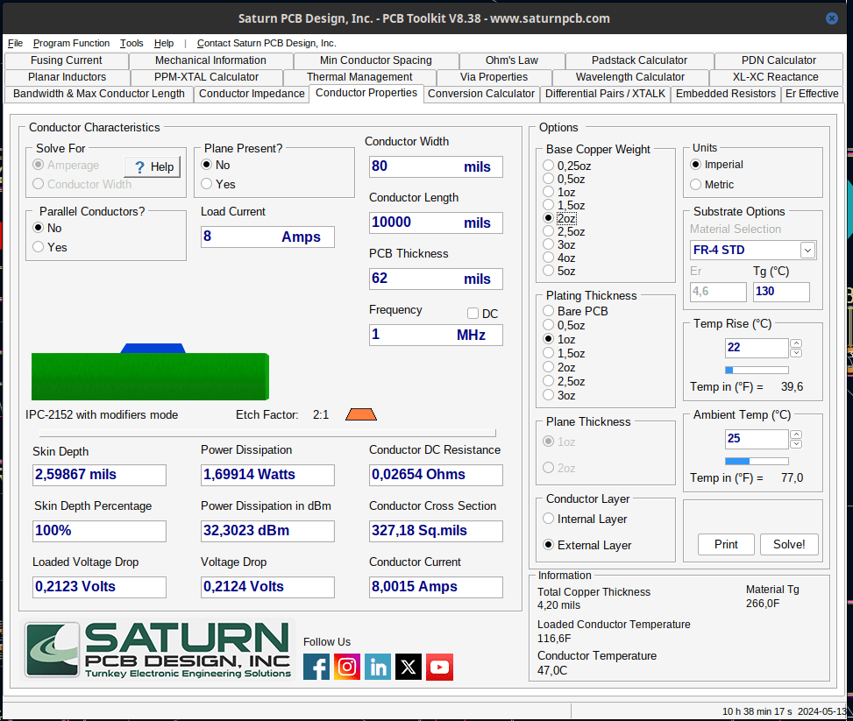Screen dimensions: 853x721
Task: Click the Ambient Temp value field
Action: coord(757,439)
